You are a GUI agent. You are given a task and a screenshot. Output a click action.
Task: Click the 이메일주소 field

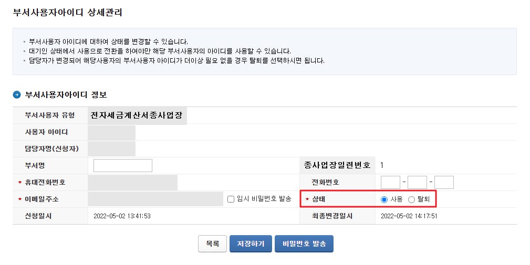[155, 199]
